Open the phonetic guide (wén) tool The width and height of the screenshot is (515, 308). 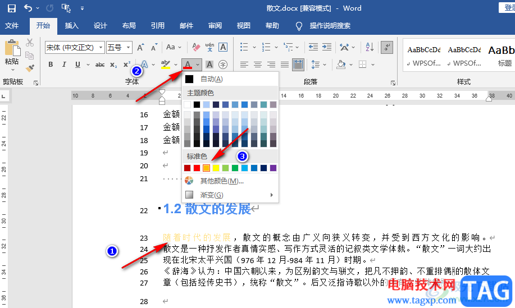coord(209,48)
